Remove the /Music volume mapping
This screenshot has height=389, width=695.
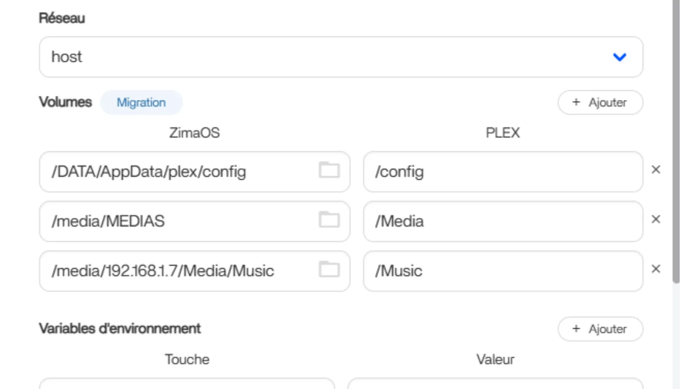(x=656, y=269)
